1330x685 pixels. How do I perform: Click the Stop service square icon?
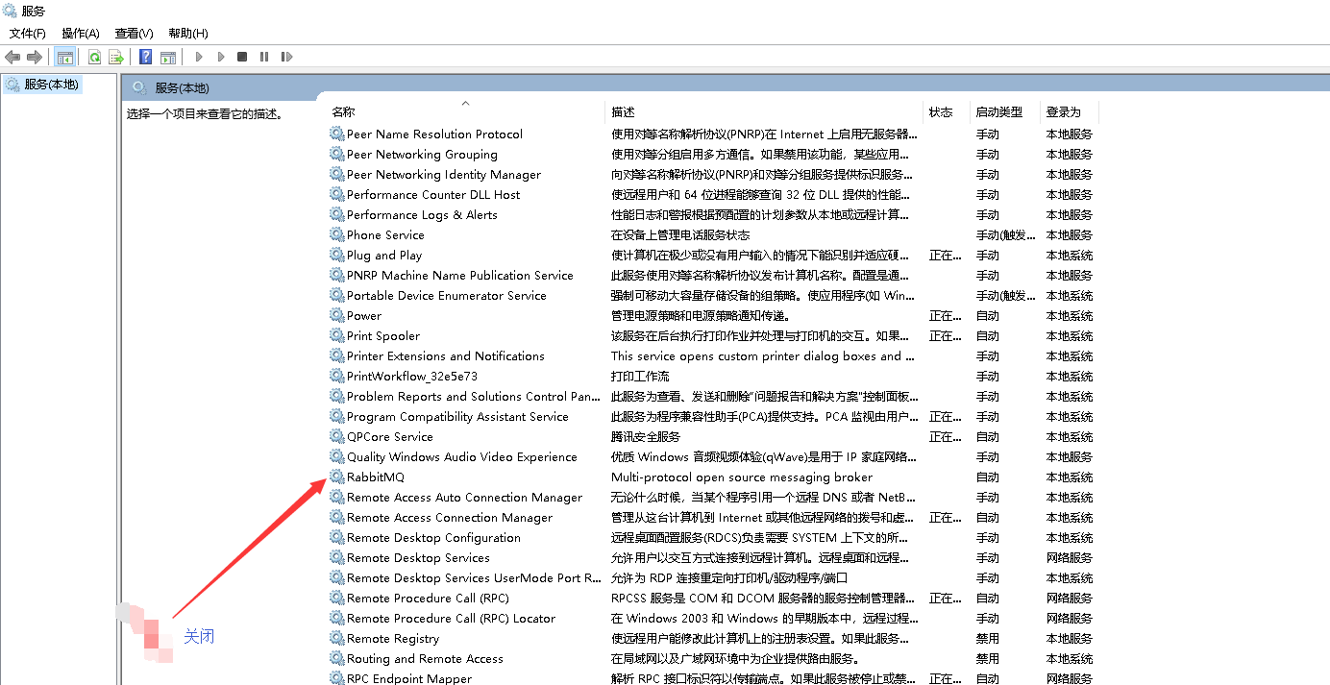pos(242,57)
